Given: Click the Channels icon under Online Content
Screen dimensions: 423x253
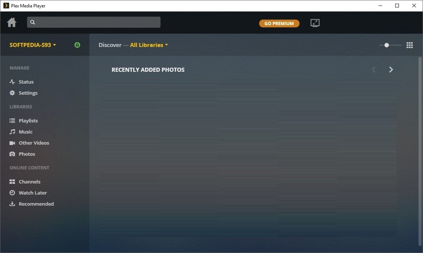Looking at the screenshot, I should (x=12, y=181).
